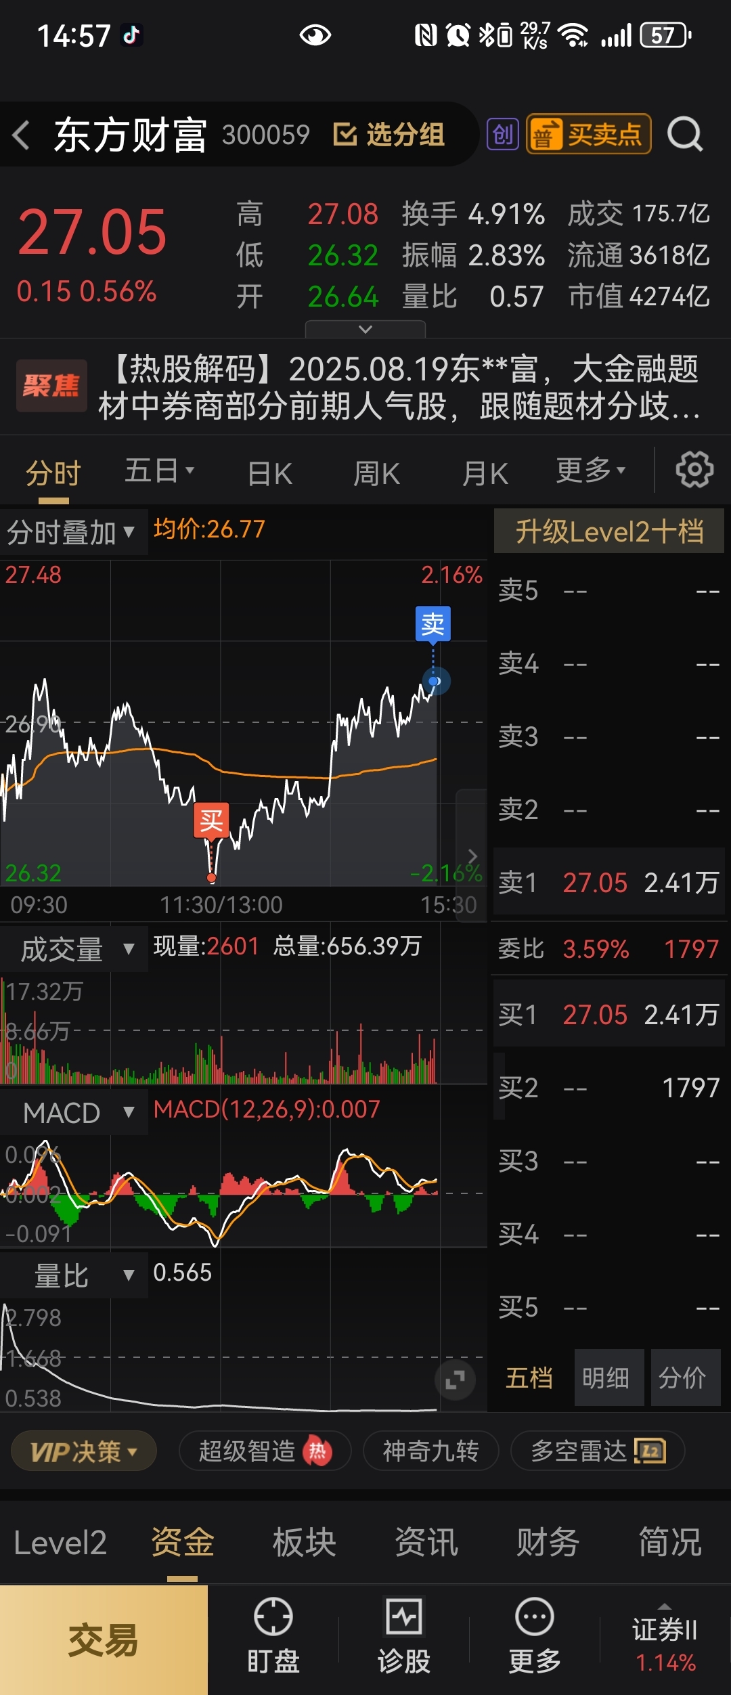Tap the 超级智造 indicator chip
731x1695 pixels.
pyautogui.click(x=265, y=1451)
